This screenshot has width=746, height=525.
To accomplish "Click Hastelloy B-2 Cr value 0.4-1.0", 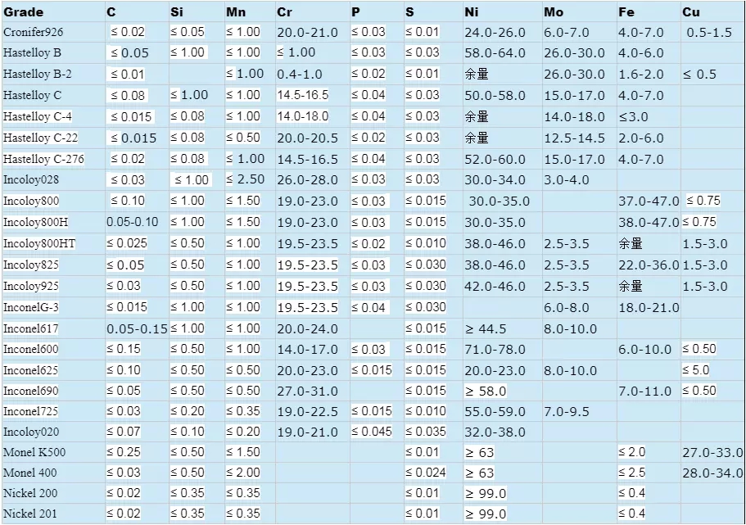I will pyautogui.click(x=300, y=75).
